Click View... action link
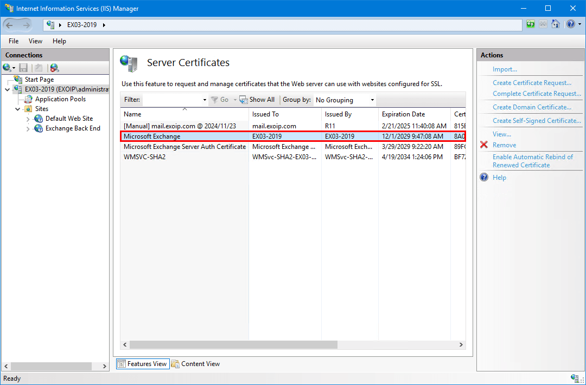This screenshot has height=385, width=586. tap(501, 134)
